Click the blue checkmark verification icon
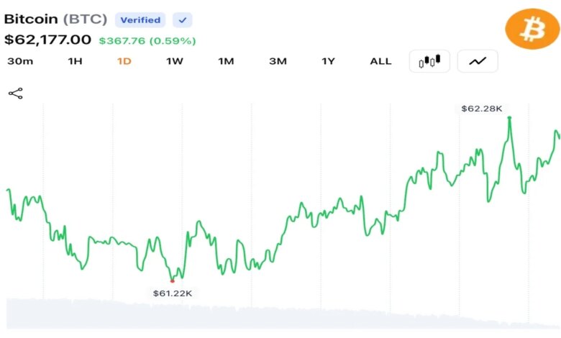The width and height of the screenshot is (561, 338). pos(183,20)
